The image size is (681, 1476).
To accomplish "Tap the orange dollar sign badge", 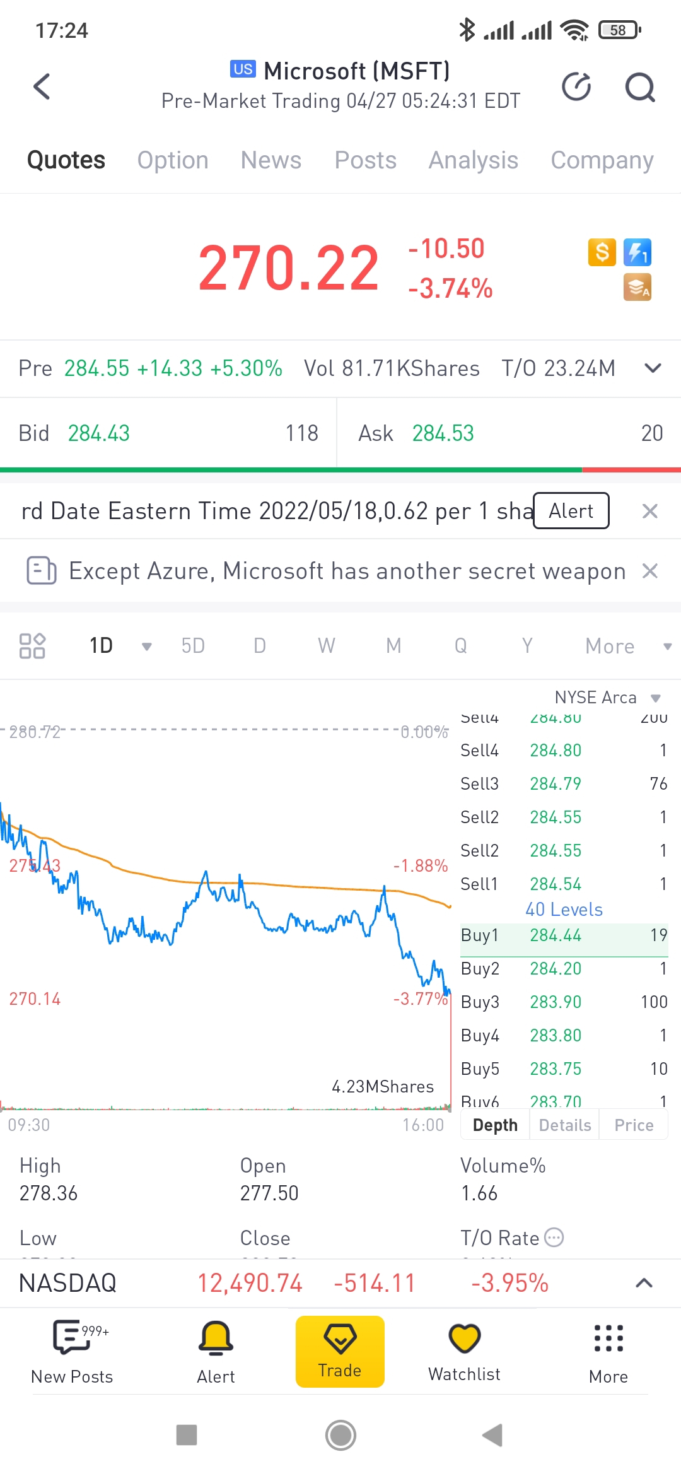I will coord(602,252).
